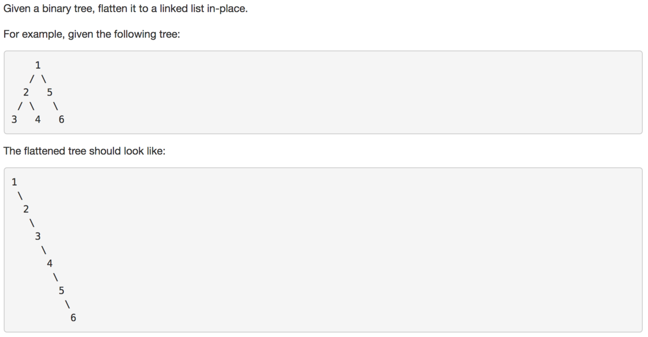
Task: Select leaf node 4 in the original tree
Action: [38, 119]
